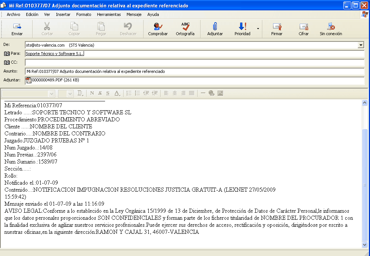Open the De account selector dropdown
This screenshot has width=370, height=256.
(360, 44)
